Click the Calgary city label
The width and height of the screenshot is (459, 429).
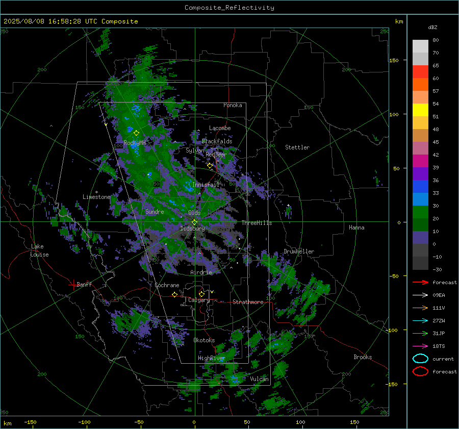(x=199, y=300)
